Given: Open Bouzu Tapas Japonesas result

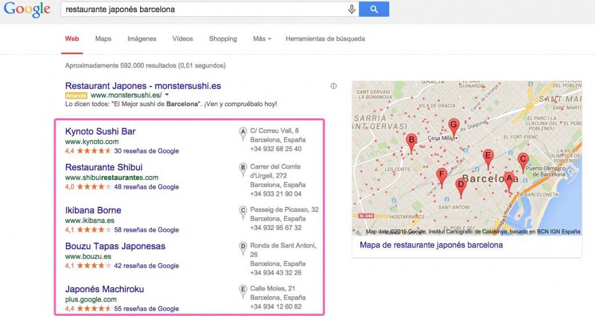Looking at the screenshot, I should (x=116, y=246).
